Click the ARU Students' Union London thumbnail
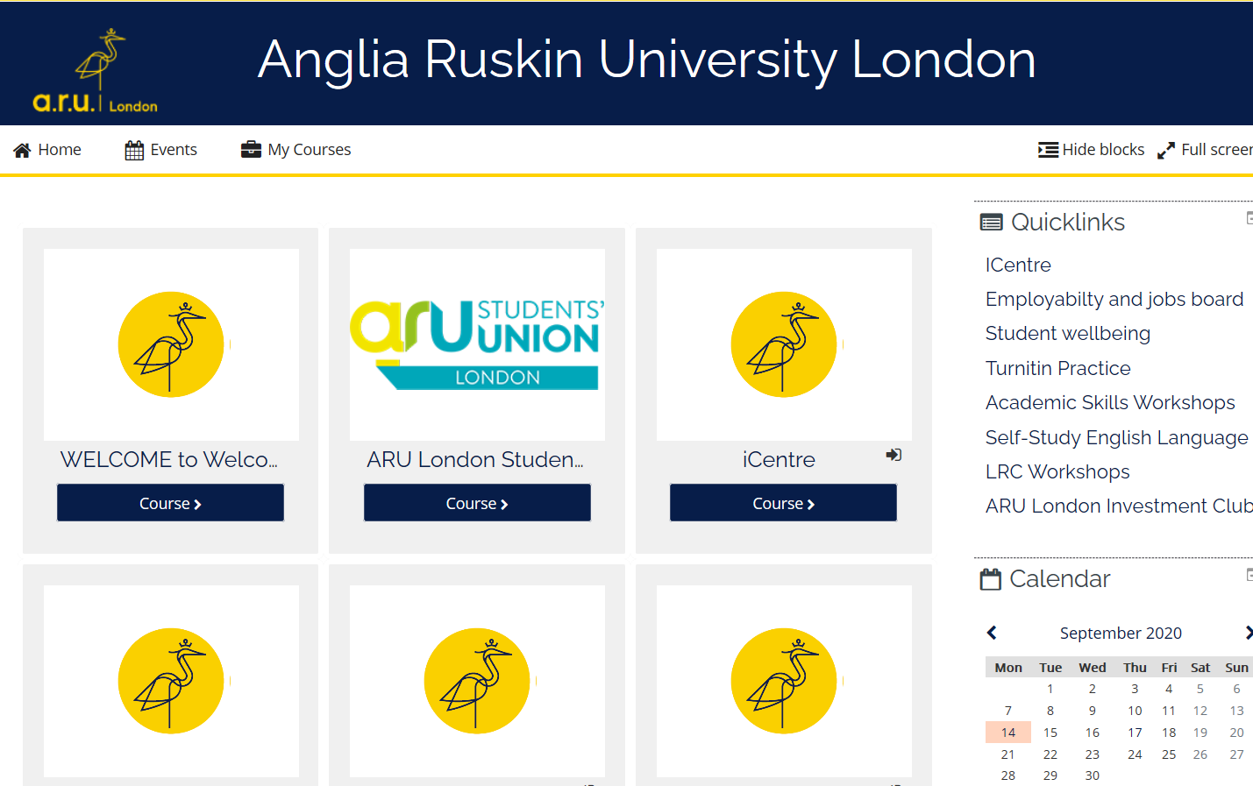This screenshot has width=1253, height=786. [x=477, y=344]
